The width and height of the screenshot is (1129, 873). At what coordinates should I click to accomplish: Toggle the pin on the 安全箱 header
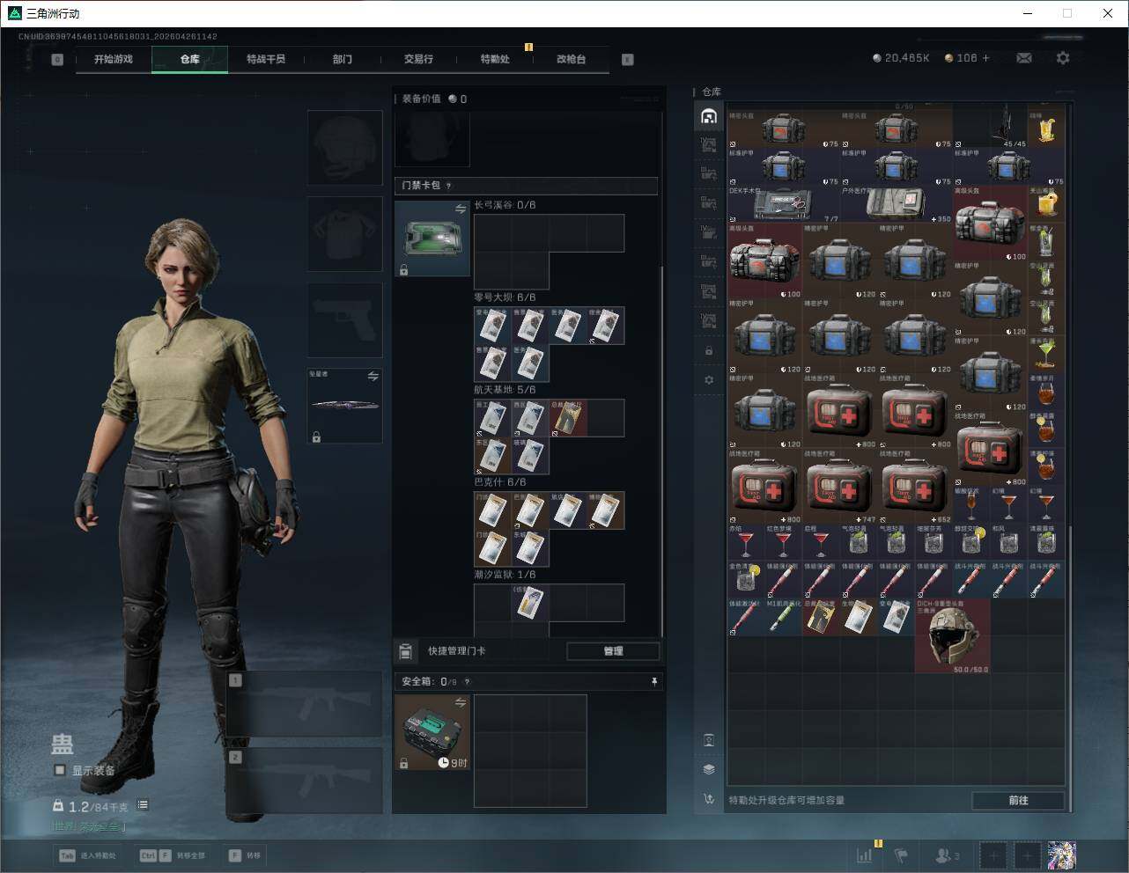(x=653, y=681)
